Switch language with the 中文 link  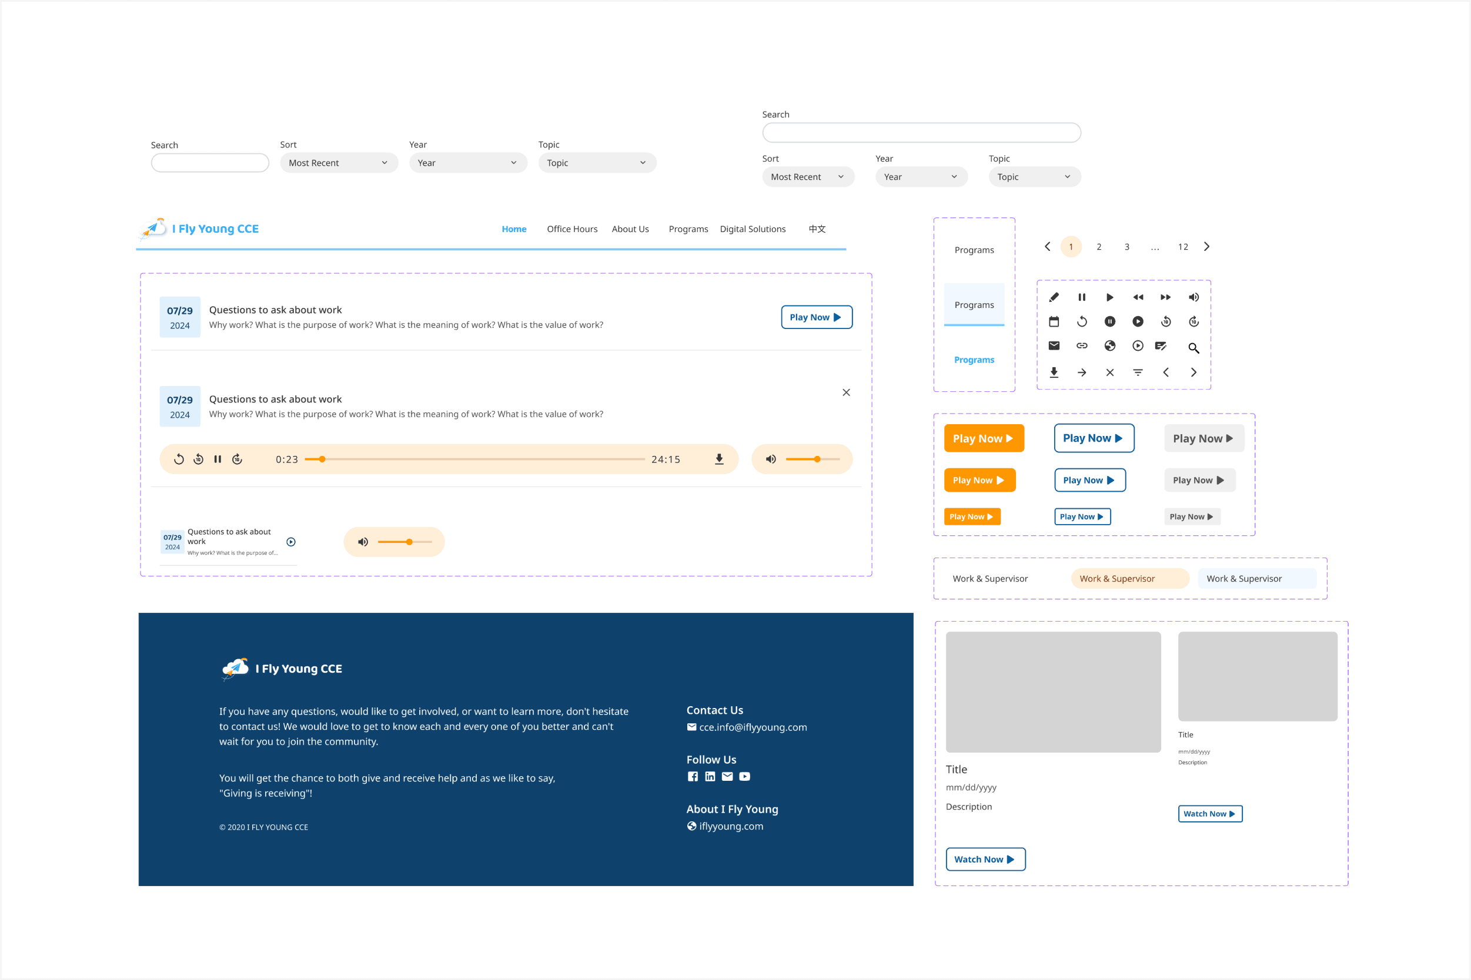pyautogui.click(x=817, y=229)
